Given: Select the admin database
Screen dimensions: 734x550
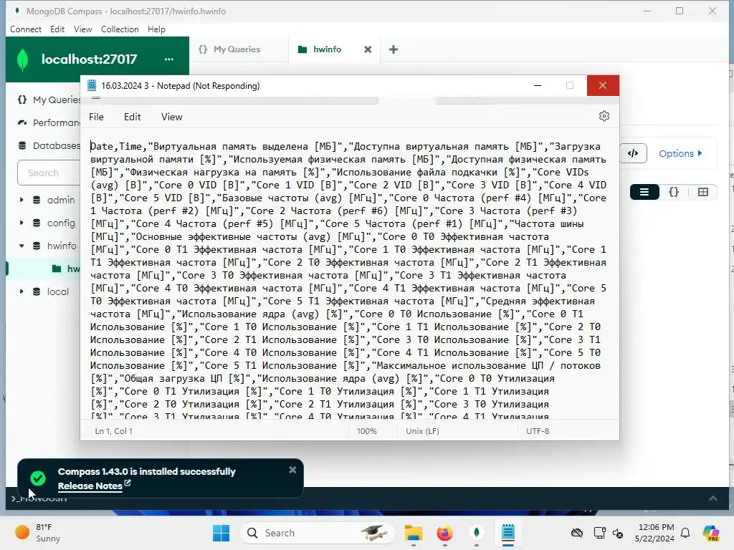Looking at the screenshot, I should click(x=61, y=200).
